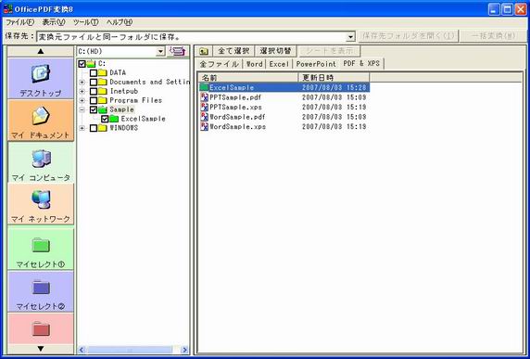Open the ファイル(F) menu
Viewport: 530px width, 359px height.
click(20, 22)
